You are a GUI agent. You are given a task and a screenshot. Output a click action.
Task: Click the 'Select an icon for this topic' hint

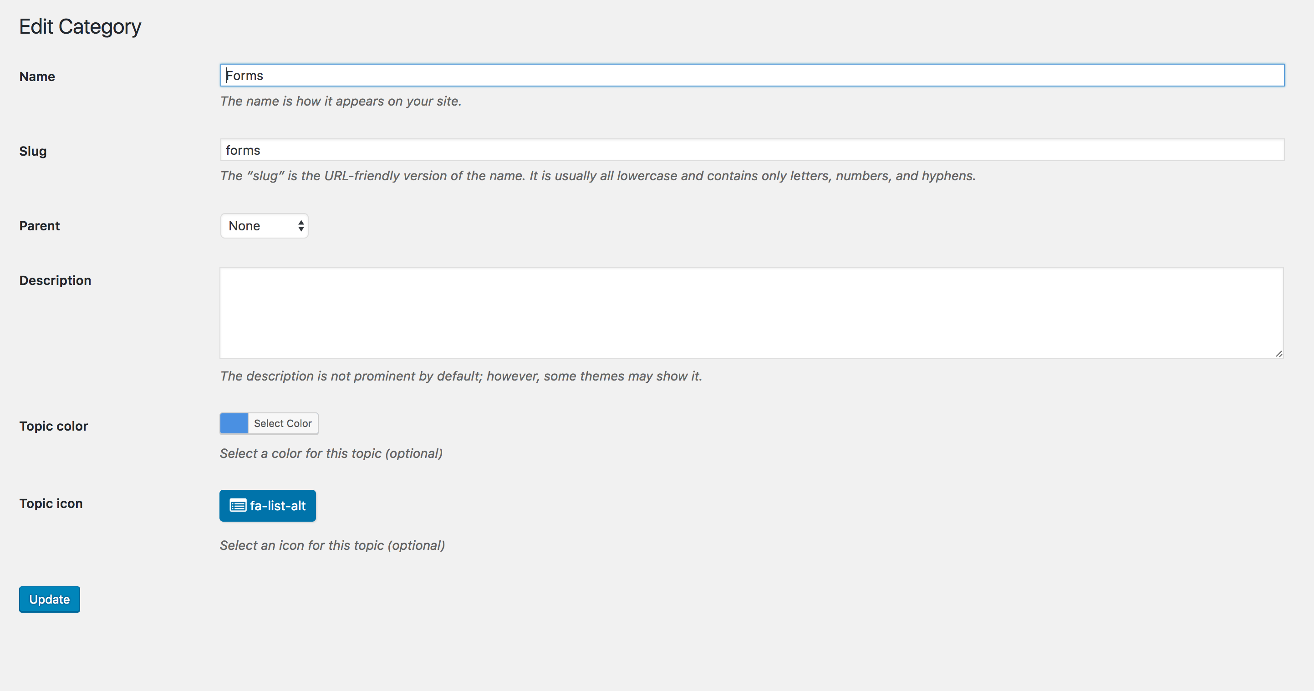(332, 545)
